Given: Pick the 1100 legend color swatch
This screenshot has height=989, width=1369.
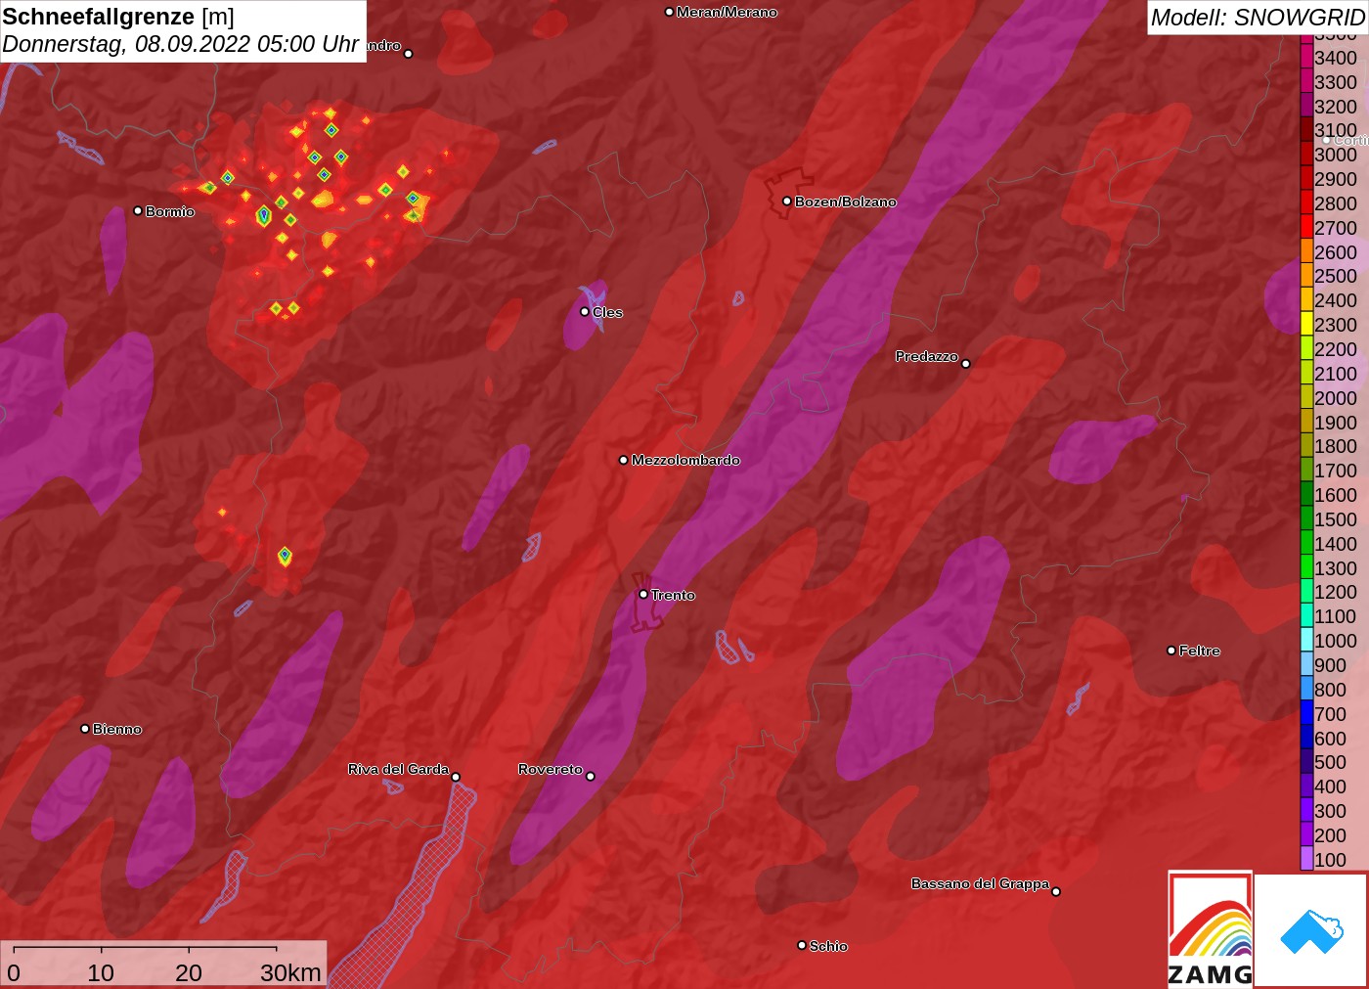Looking at the screenshot, I should [x=1306, y=616].
